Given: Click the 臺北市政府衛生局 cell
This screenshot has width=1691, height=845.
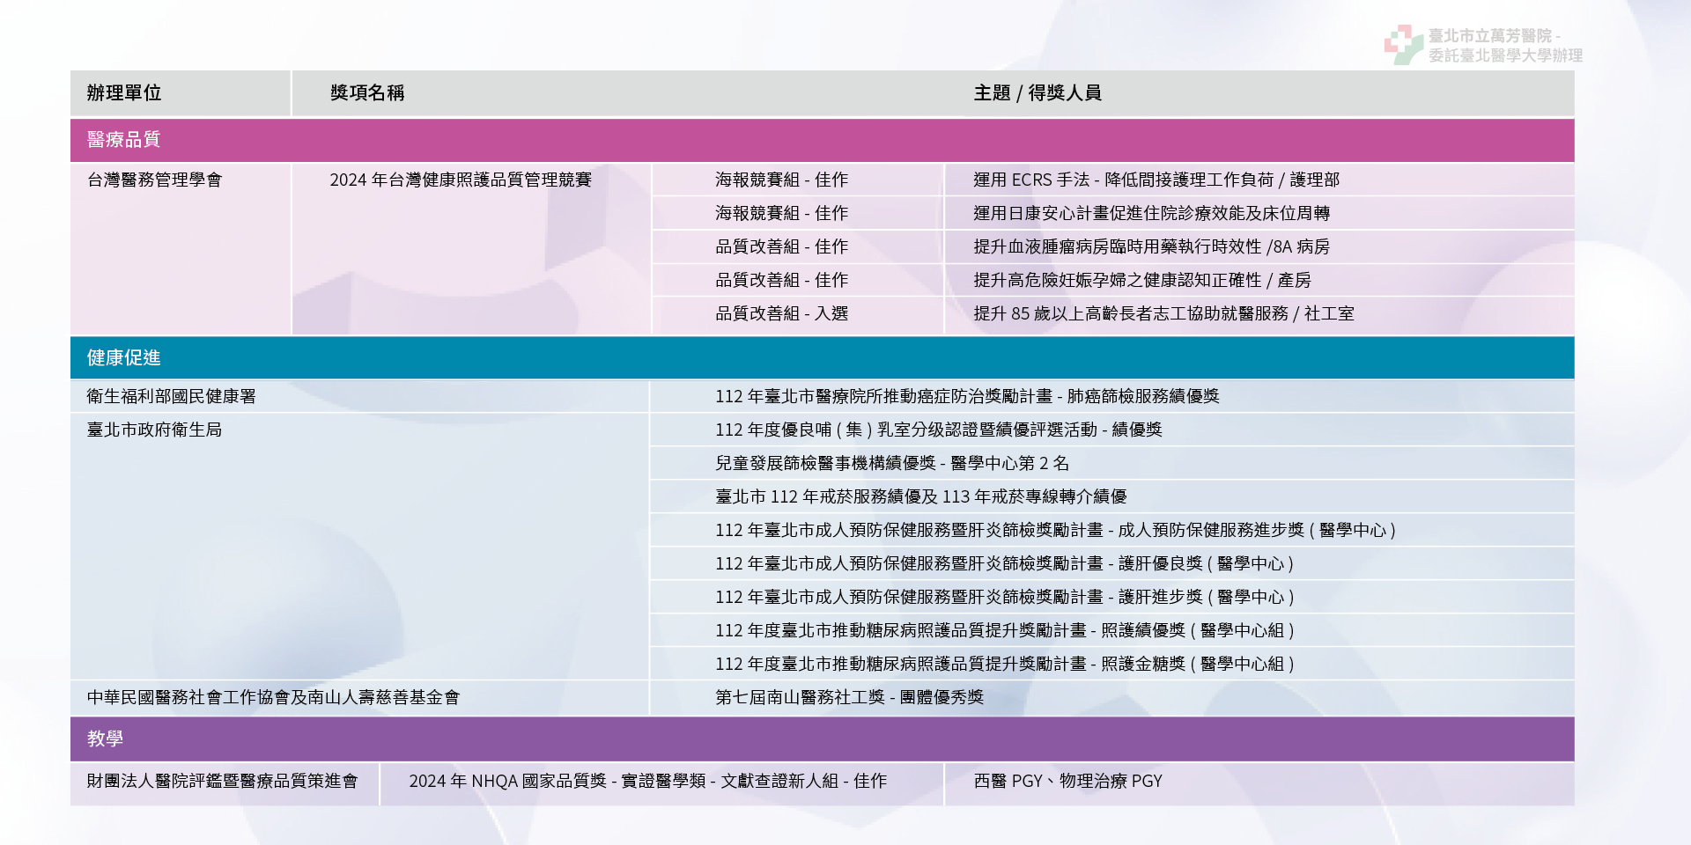Looking at the screenshot, I should pos(154,430).
